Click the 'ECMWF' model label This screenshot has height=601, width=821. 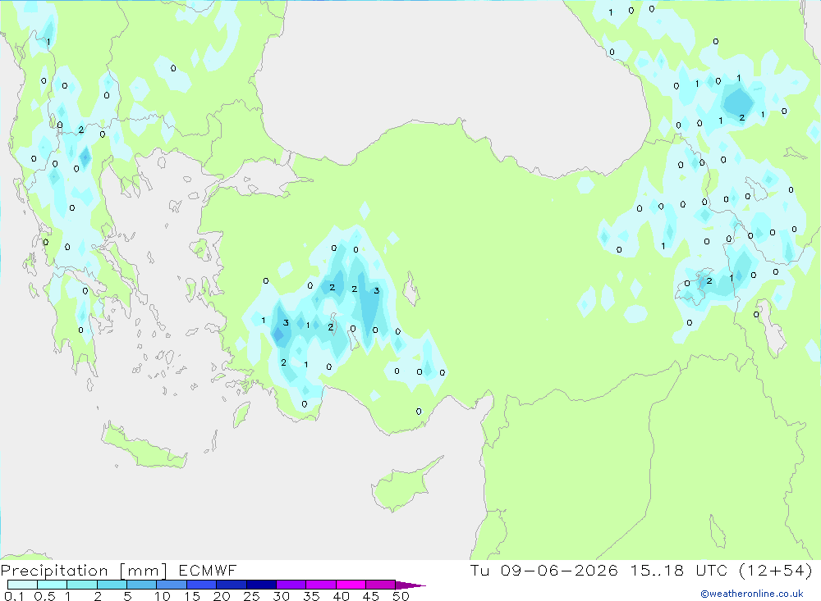(208, 571)
